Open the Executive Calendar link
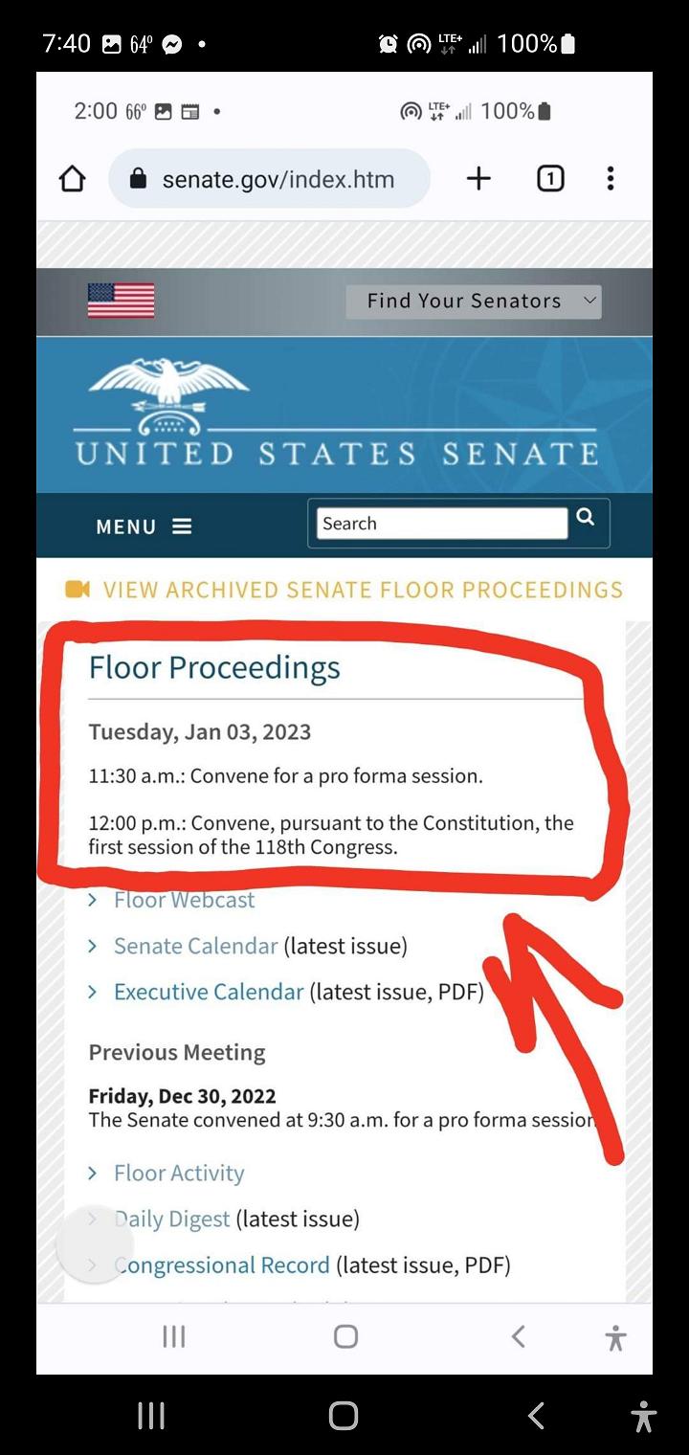 (x=209, y=992)
